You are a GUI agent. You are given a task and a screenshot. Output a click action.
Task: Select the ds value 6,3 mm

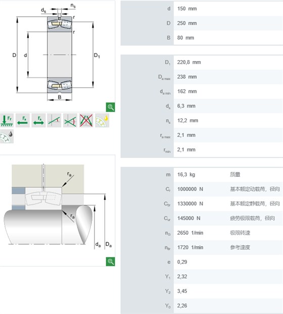click(x=186, y=106)
